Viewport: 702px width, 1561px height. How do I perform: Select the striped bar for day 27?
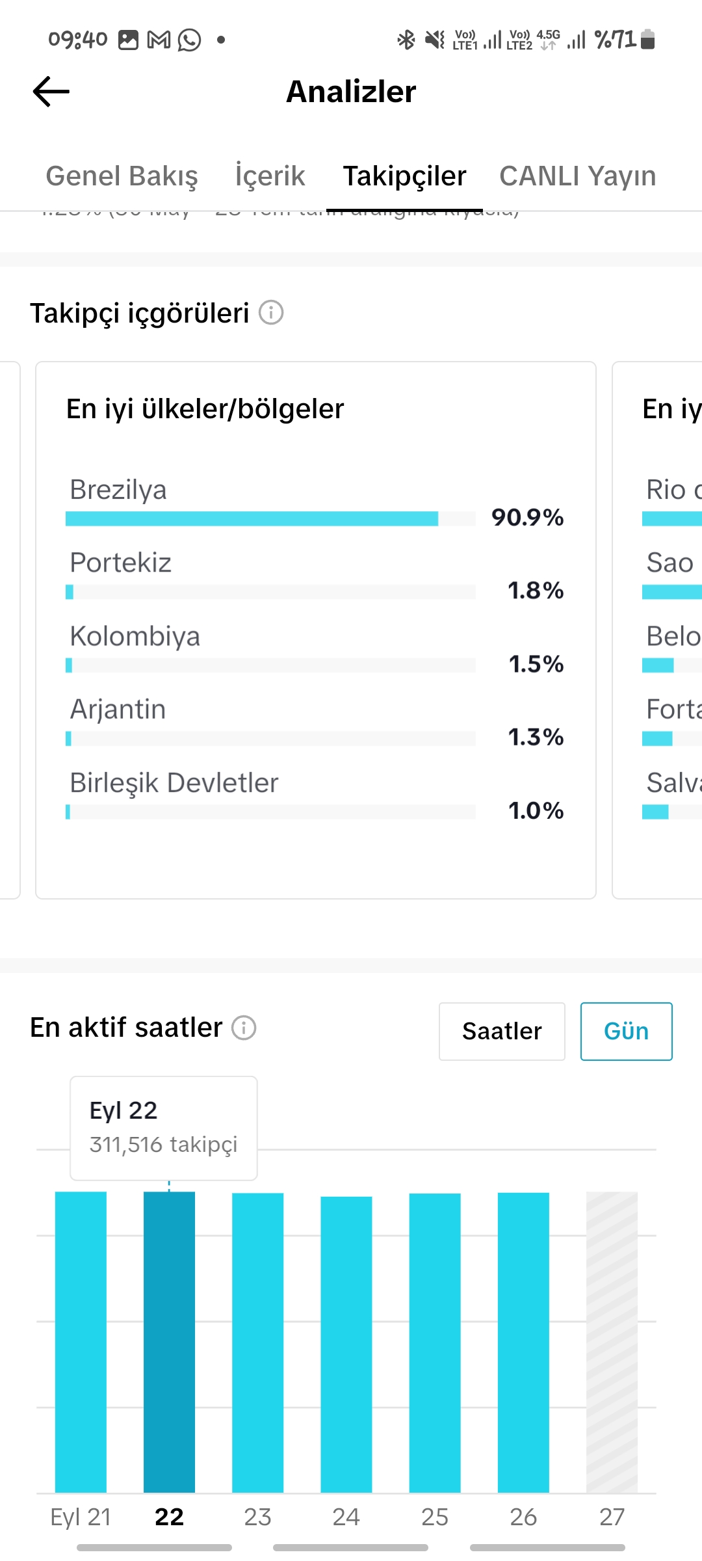[x=612, y=1342]
